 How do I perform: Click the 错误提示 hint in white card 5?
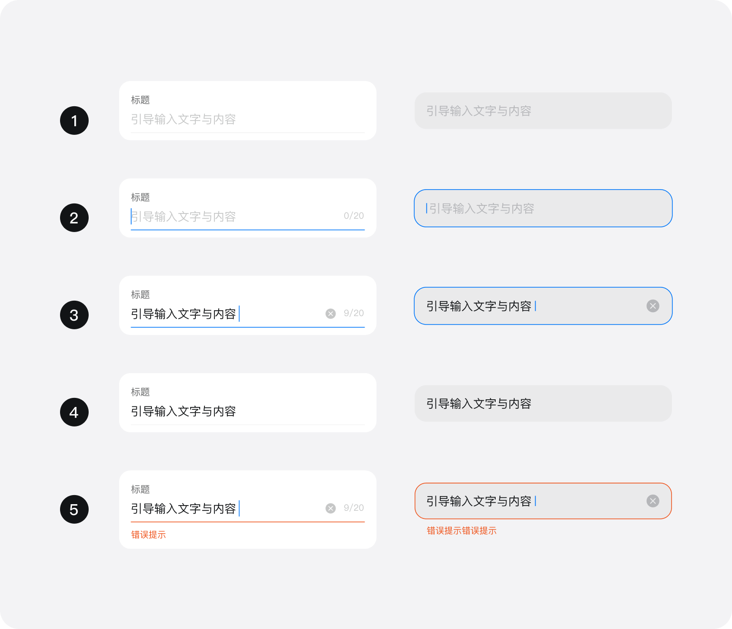click(149, 535)
